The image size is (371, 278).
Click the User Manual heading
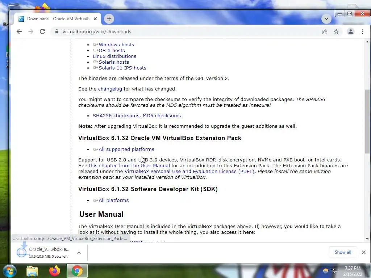coord(101,214)
